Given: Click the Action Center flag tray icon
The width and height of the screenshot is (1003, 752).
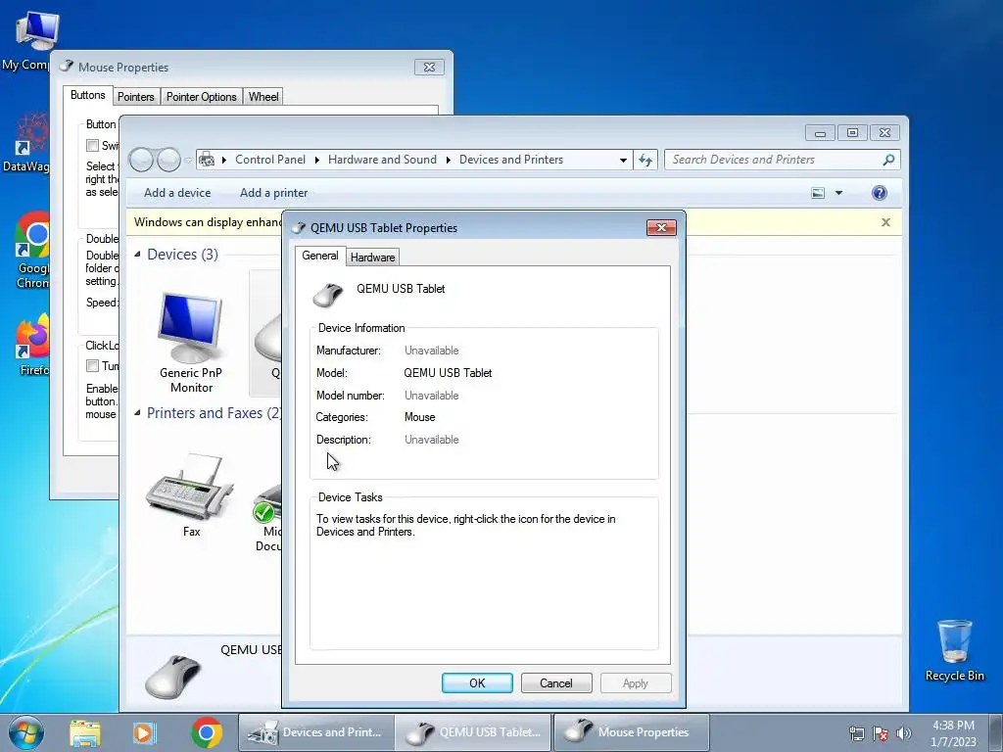Looking at the screenshot, I should point(881,733).
